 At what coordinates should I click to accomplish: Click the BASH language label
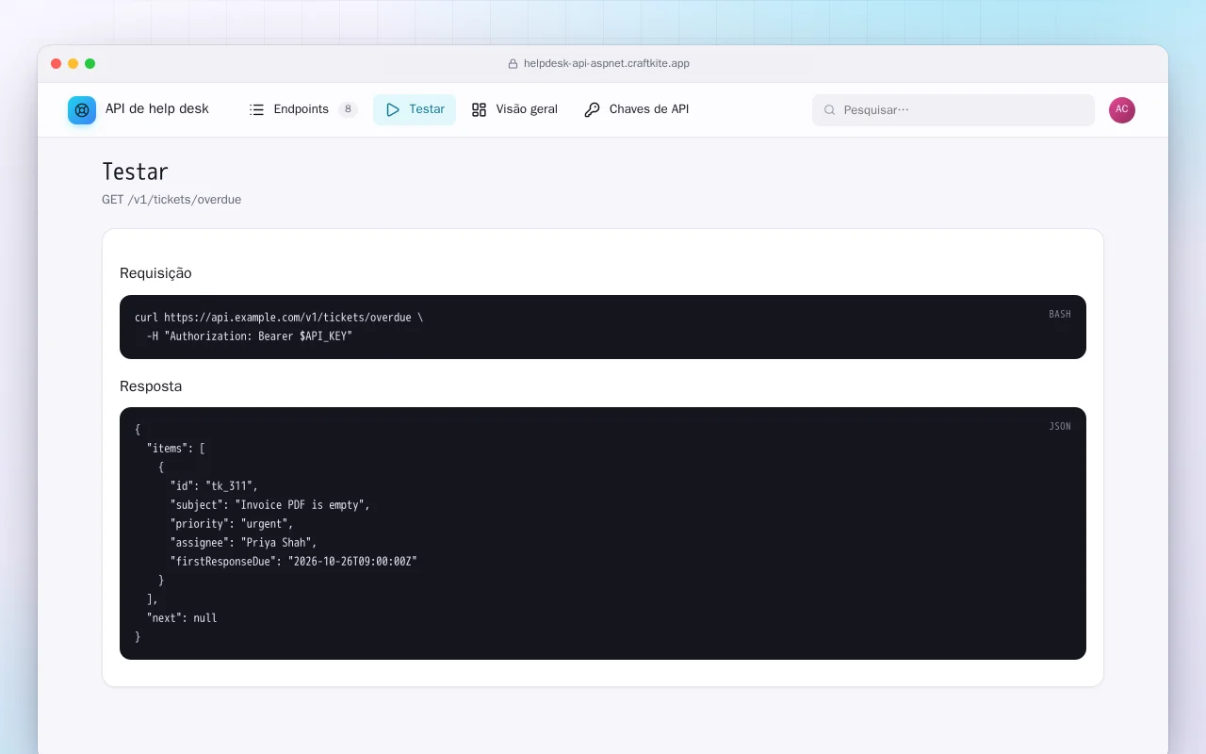[x=1060, y=314]
